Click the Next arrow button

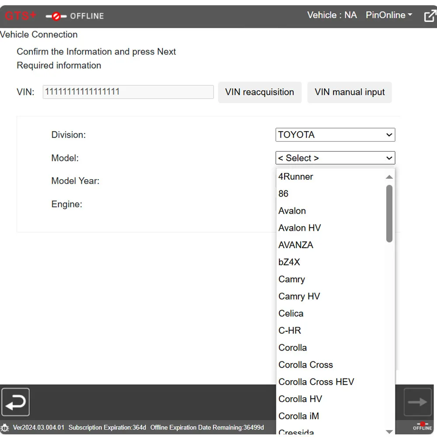tap(417, 402)
